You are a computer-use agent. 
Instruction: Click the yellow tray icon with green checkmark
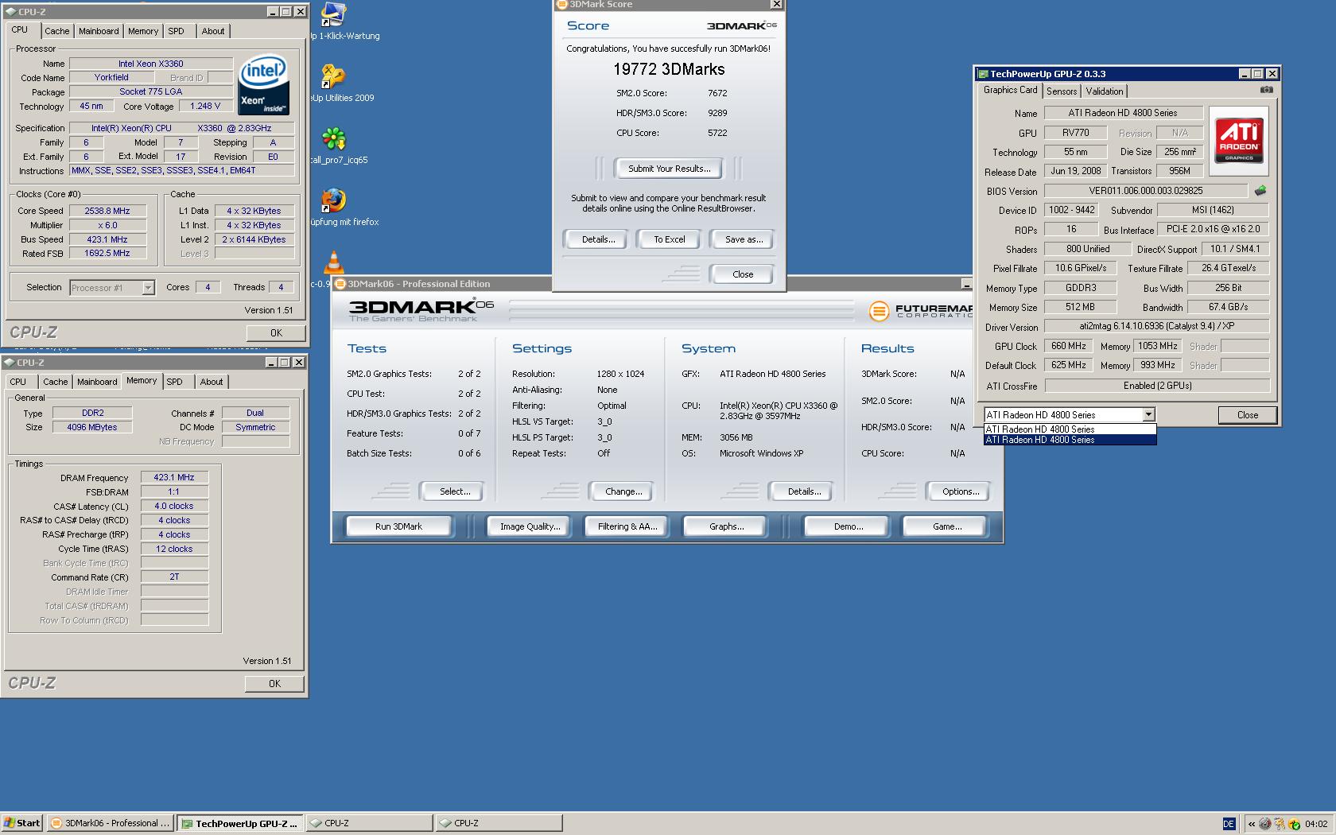1294,824
